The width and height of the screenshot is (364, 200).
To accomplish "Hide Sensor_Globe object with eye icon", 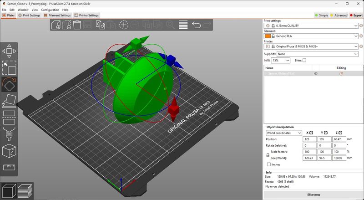I will click(x=316, y=73).
